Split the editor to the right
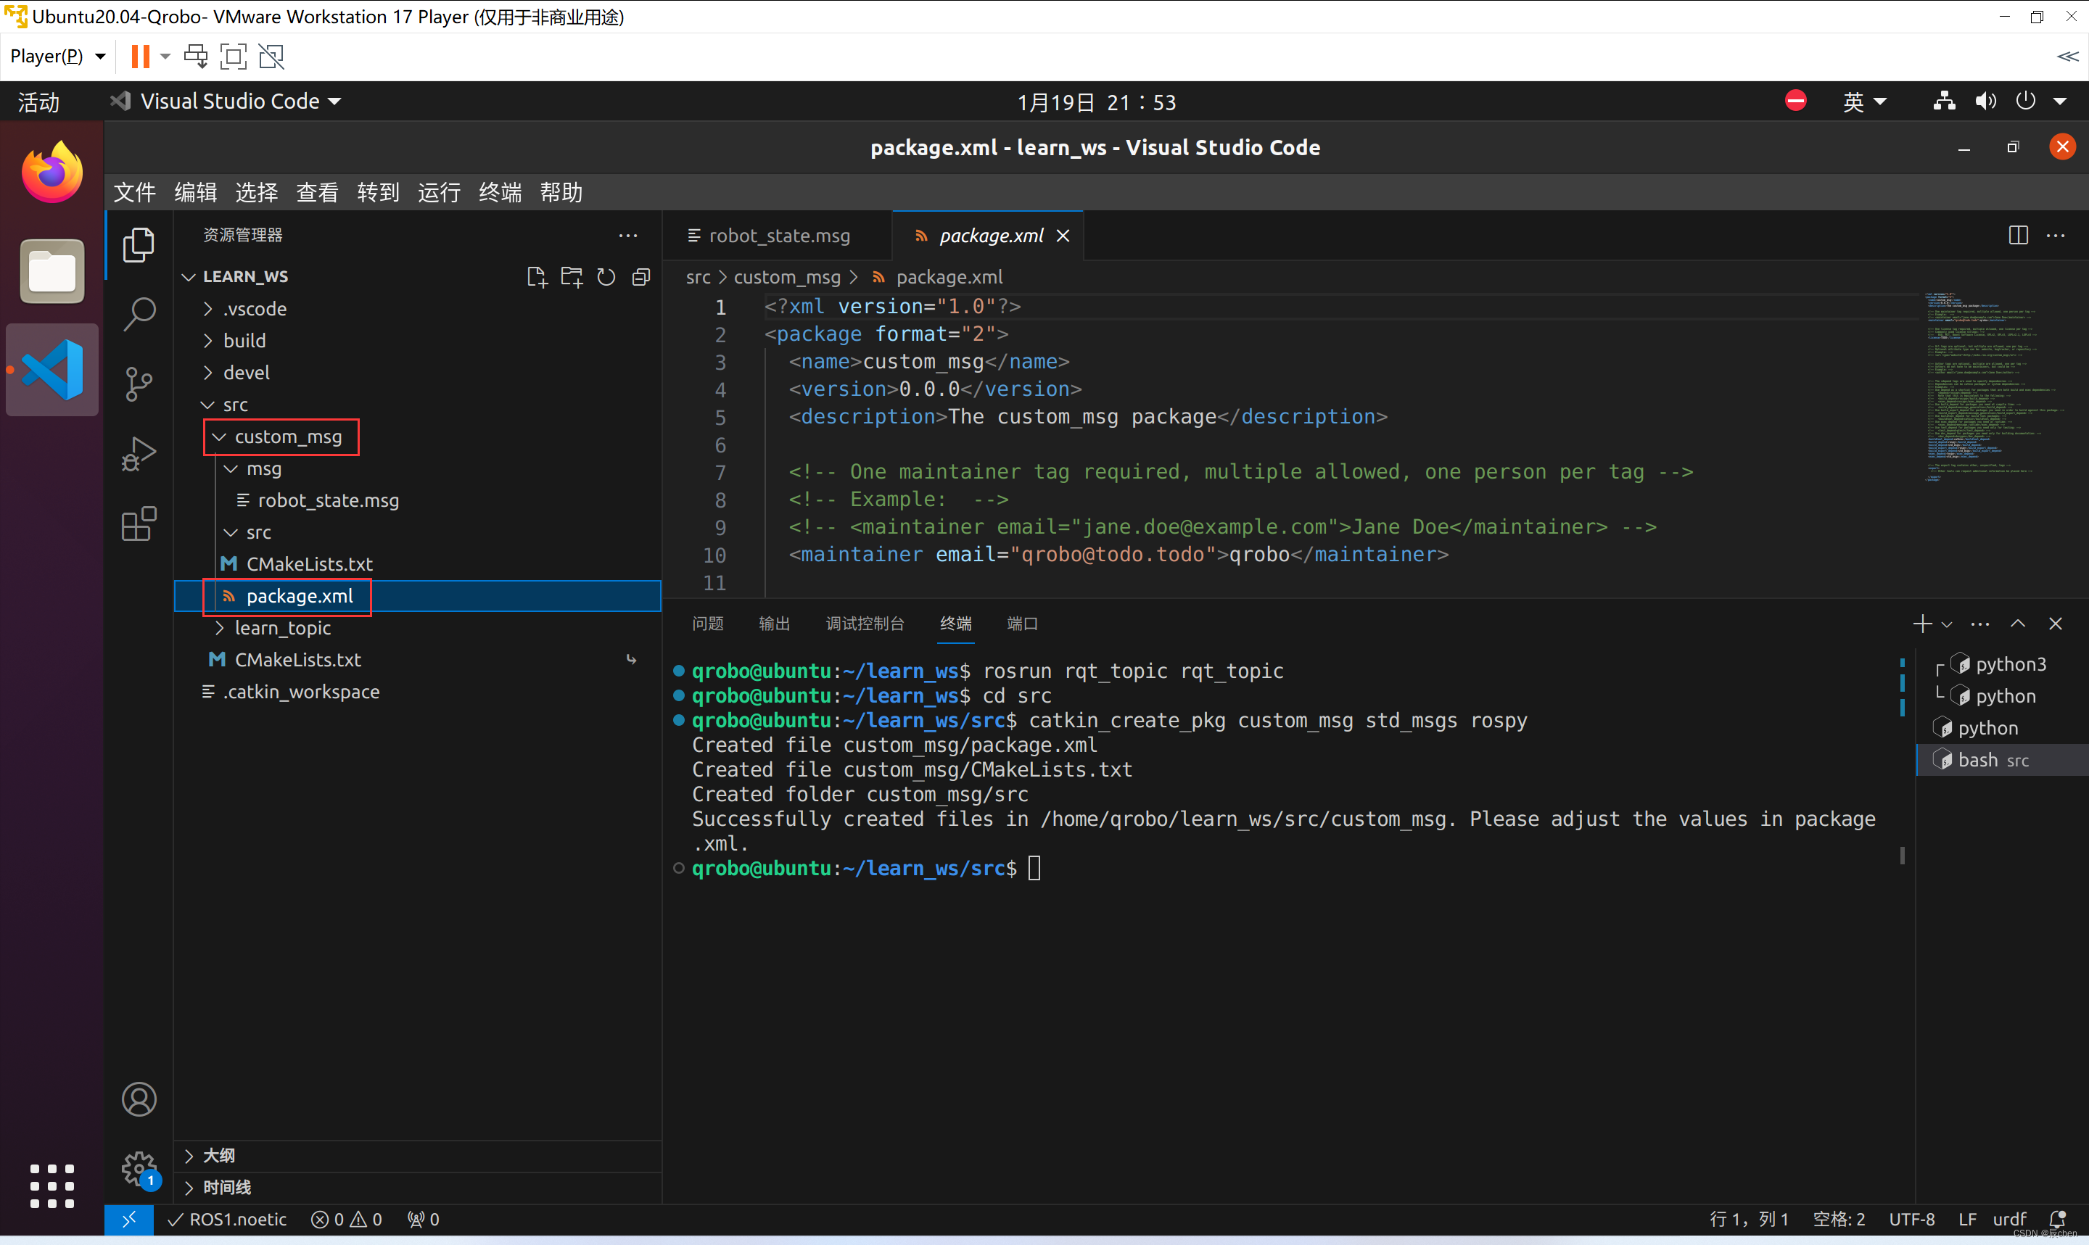This screenshot has width=2089, height=1245. tap(2018, 236)
